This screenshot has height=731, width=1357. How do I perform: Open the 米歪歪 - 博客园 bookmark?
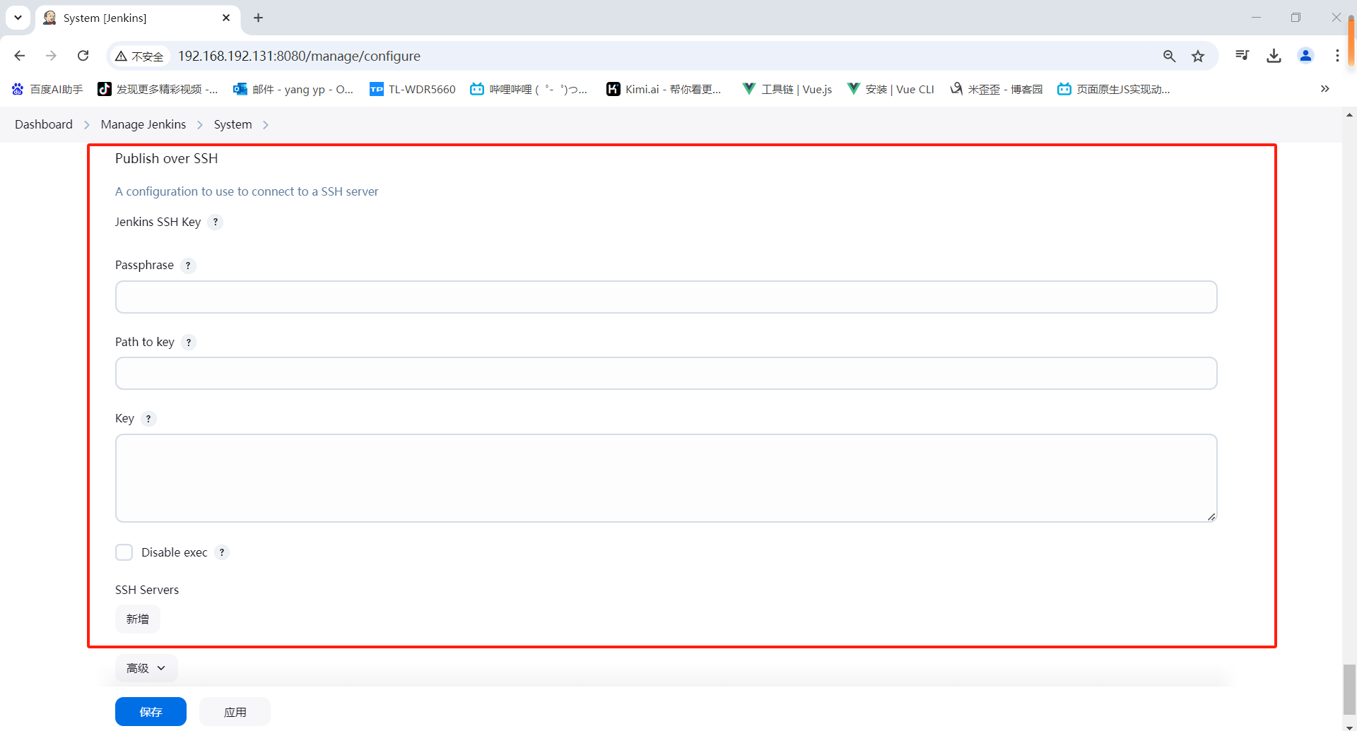point(997,89)
